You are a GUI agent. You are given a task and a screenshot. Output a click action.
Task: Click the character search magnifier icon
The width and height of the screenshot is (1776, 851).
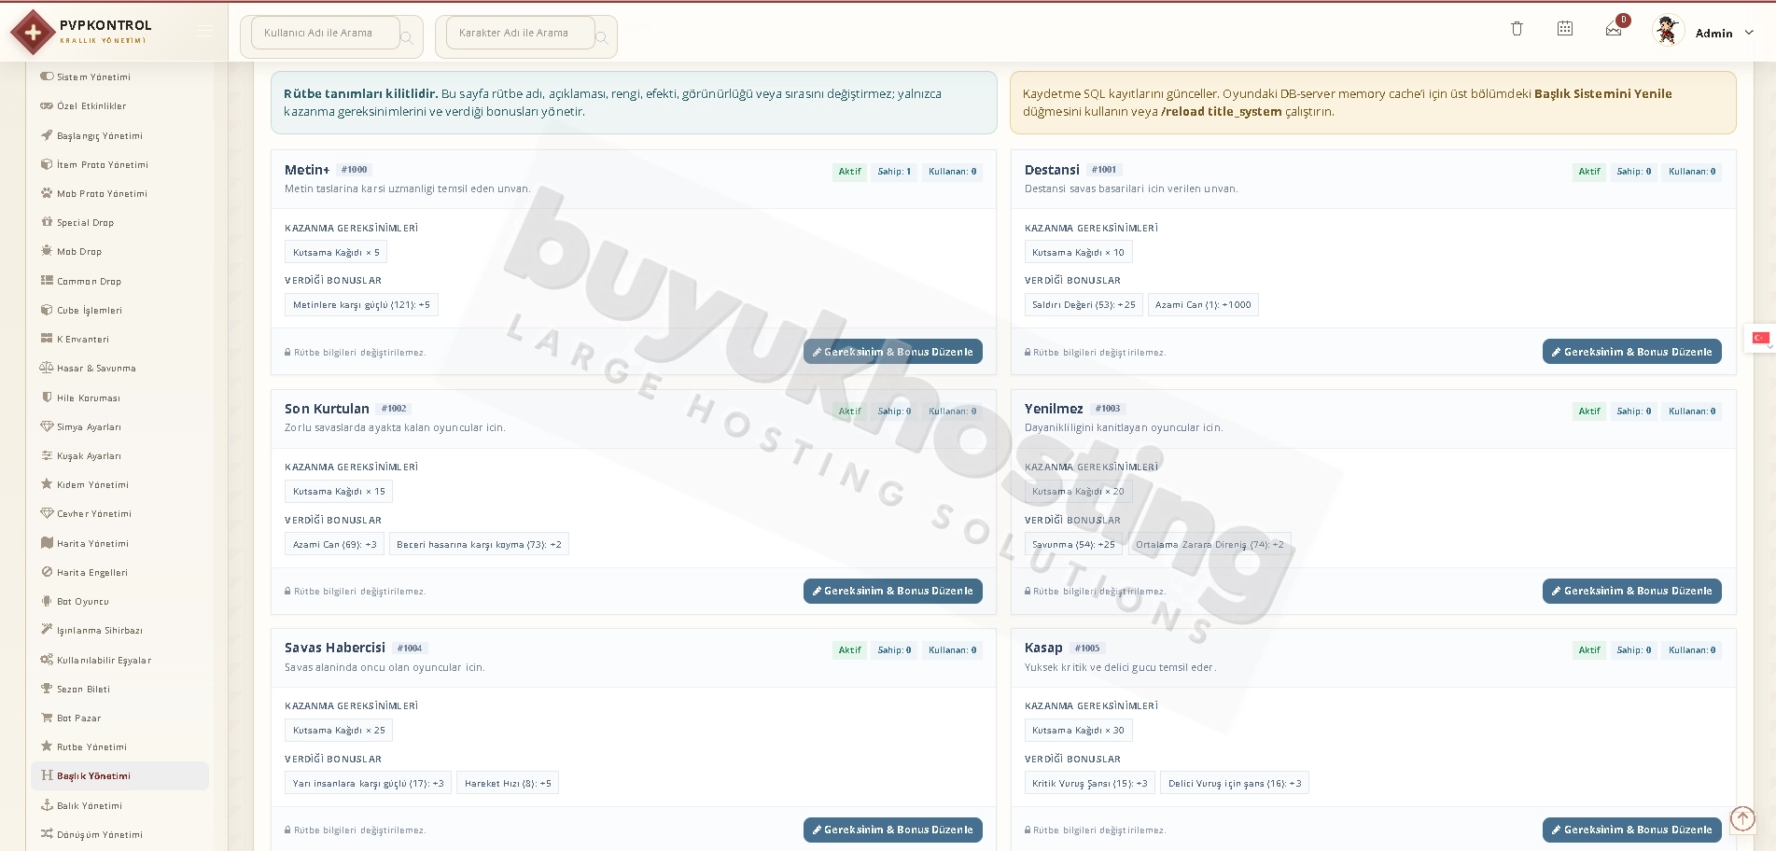coord(602,37)
